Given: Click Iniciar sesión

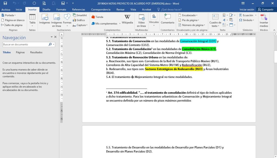Looking at the screenshot, I should [247, 9].
